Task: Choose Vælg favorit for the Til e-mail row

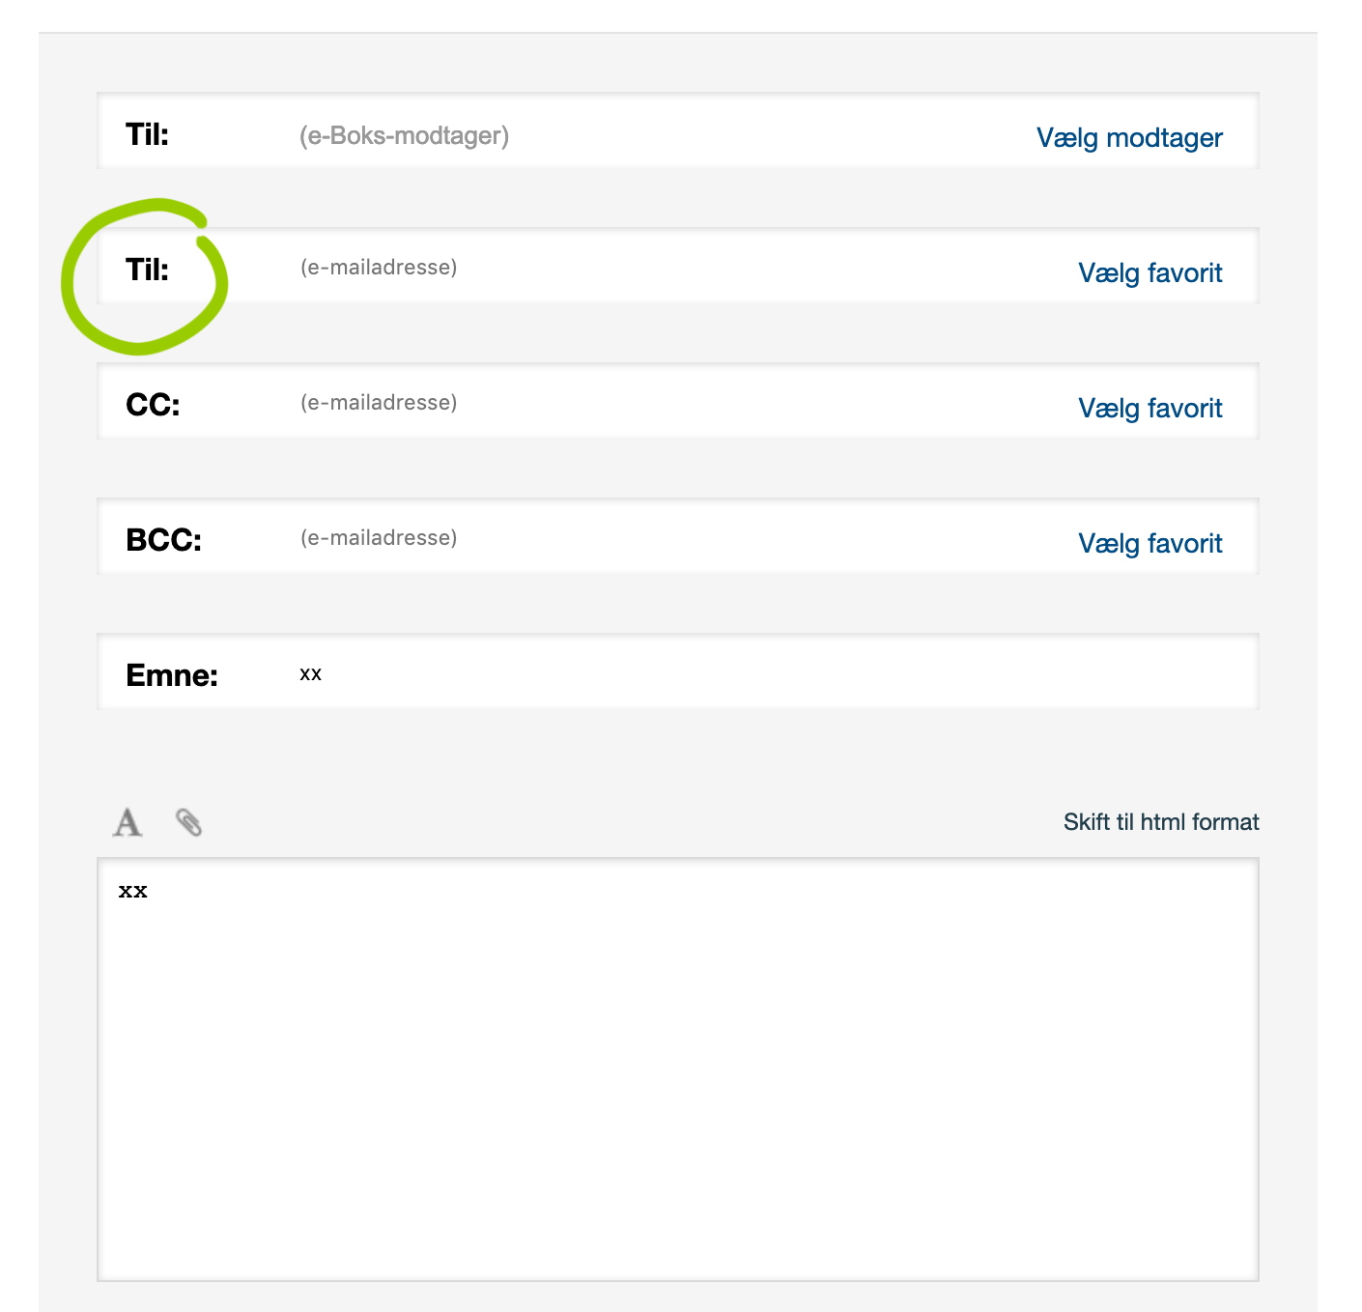Action: coord(1150,272)
